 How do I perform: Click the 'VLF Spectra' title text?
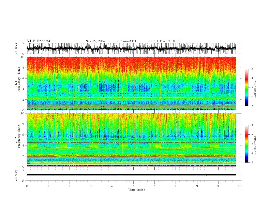pyautogui.click(x=39, y=41)
